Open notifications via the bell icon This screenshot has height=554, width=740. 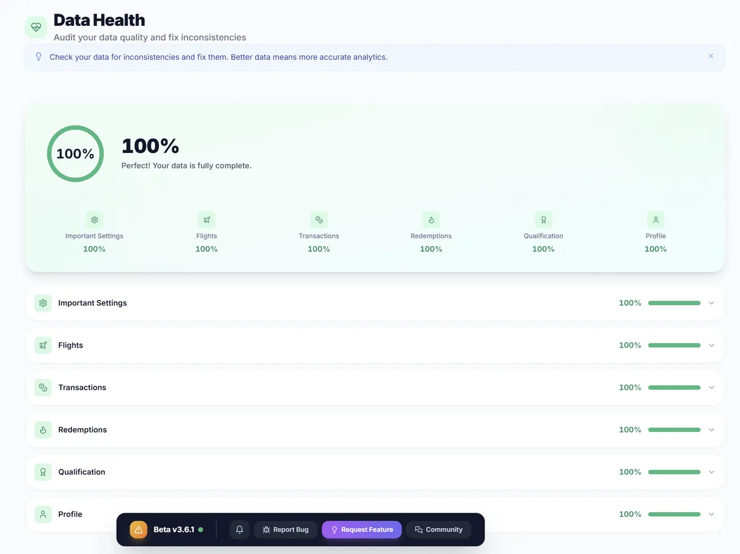(x=239, y=529)
